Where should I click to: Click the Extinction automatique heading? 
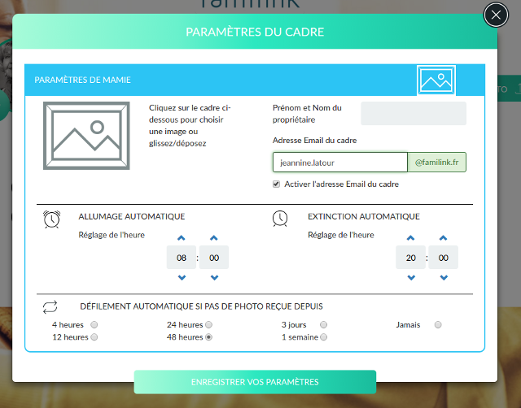(364, 216)
